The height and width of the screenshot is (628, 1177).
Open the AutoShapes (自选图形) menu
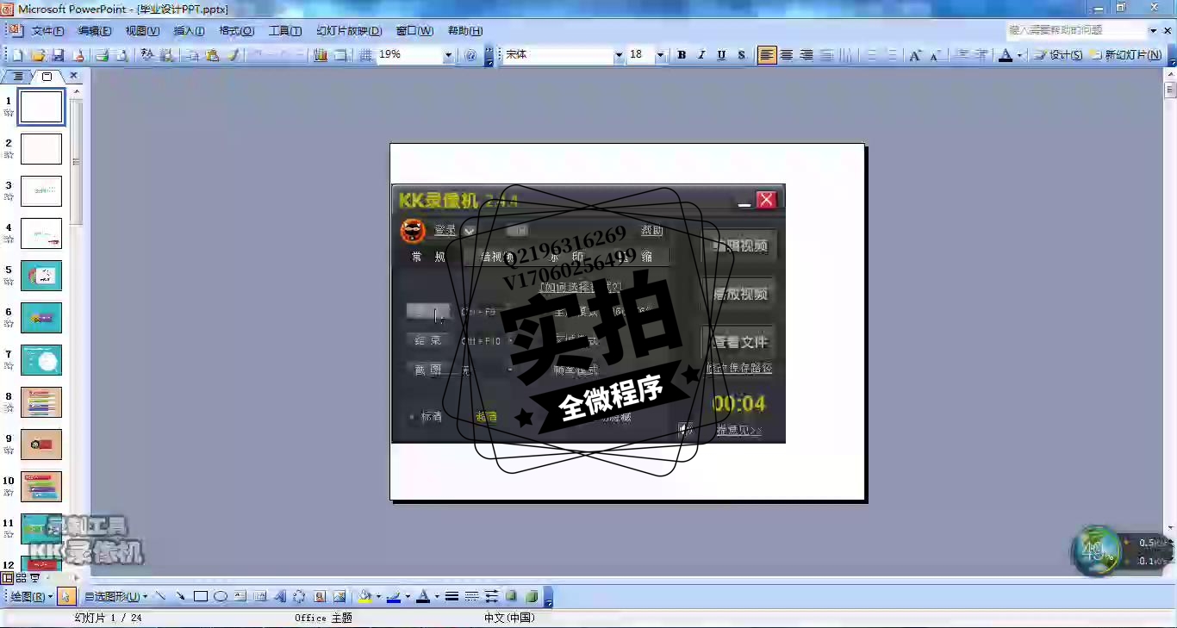115,596
